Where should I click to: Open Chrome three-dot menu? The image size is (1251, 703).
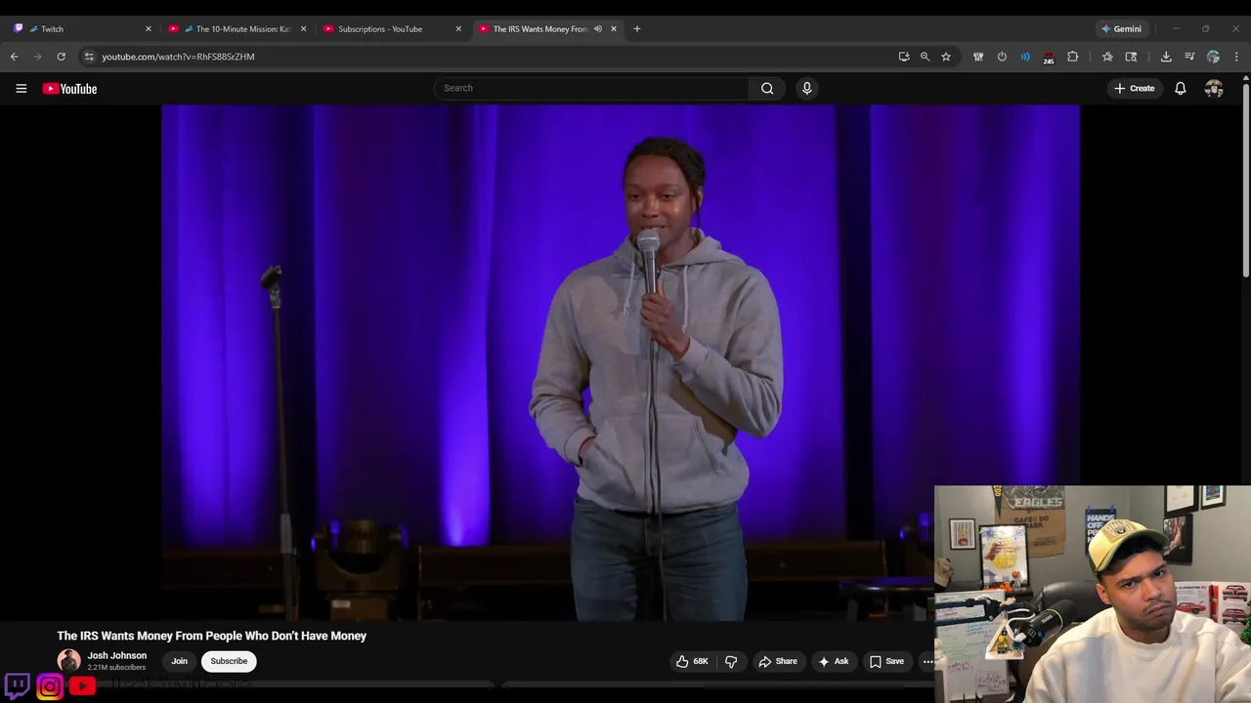point(1236,57)
